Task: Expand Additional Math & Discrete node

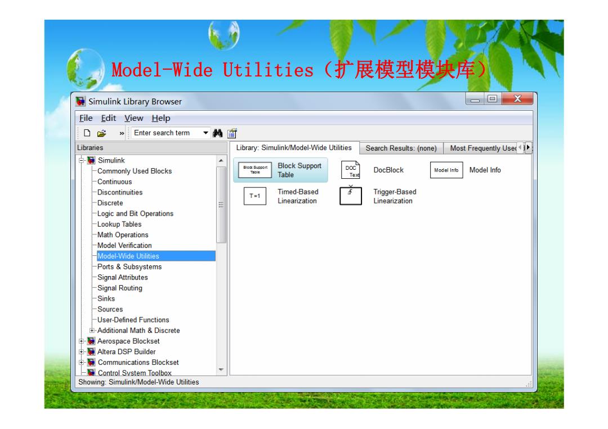Action: [92, 330]
